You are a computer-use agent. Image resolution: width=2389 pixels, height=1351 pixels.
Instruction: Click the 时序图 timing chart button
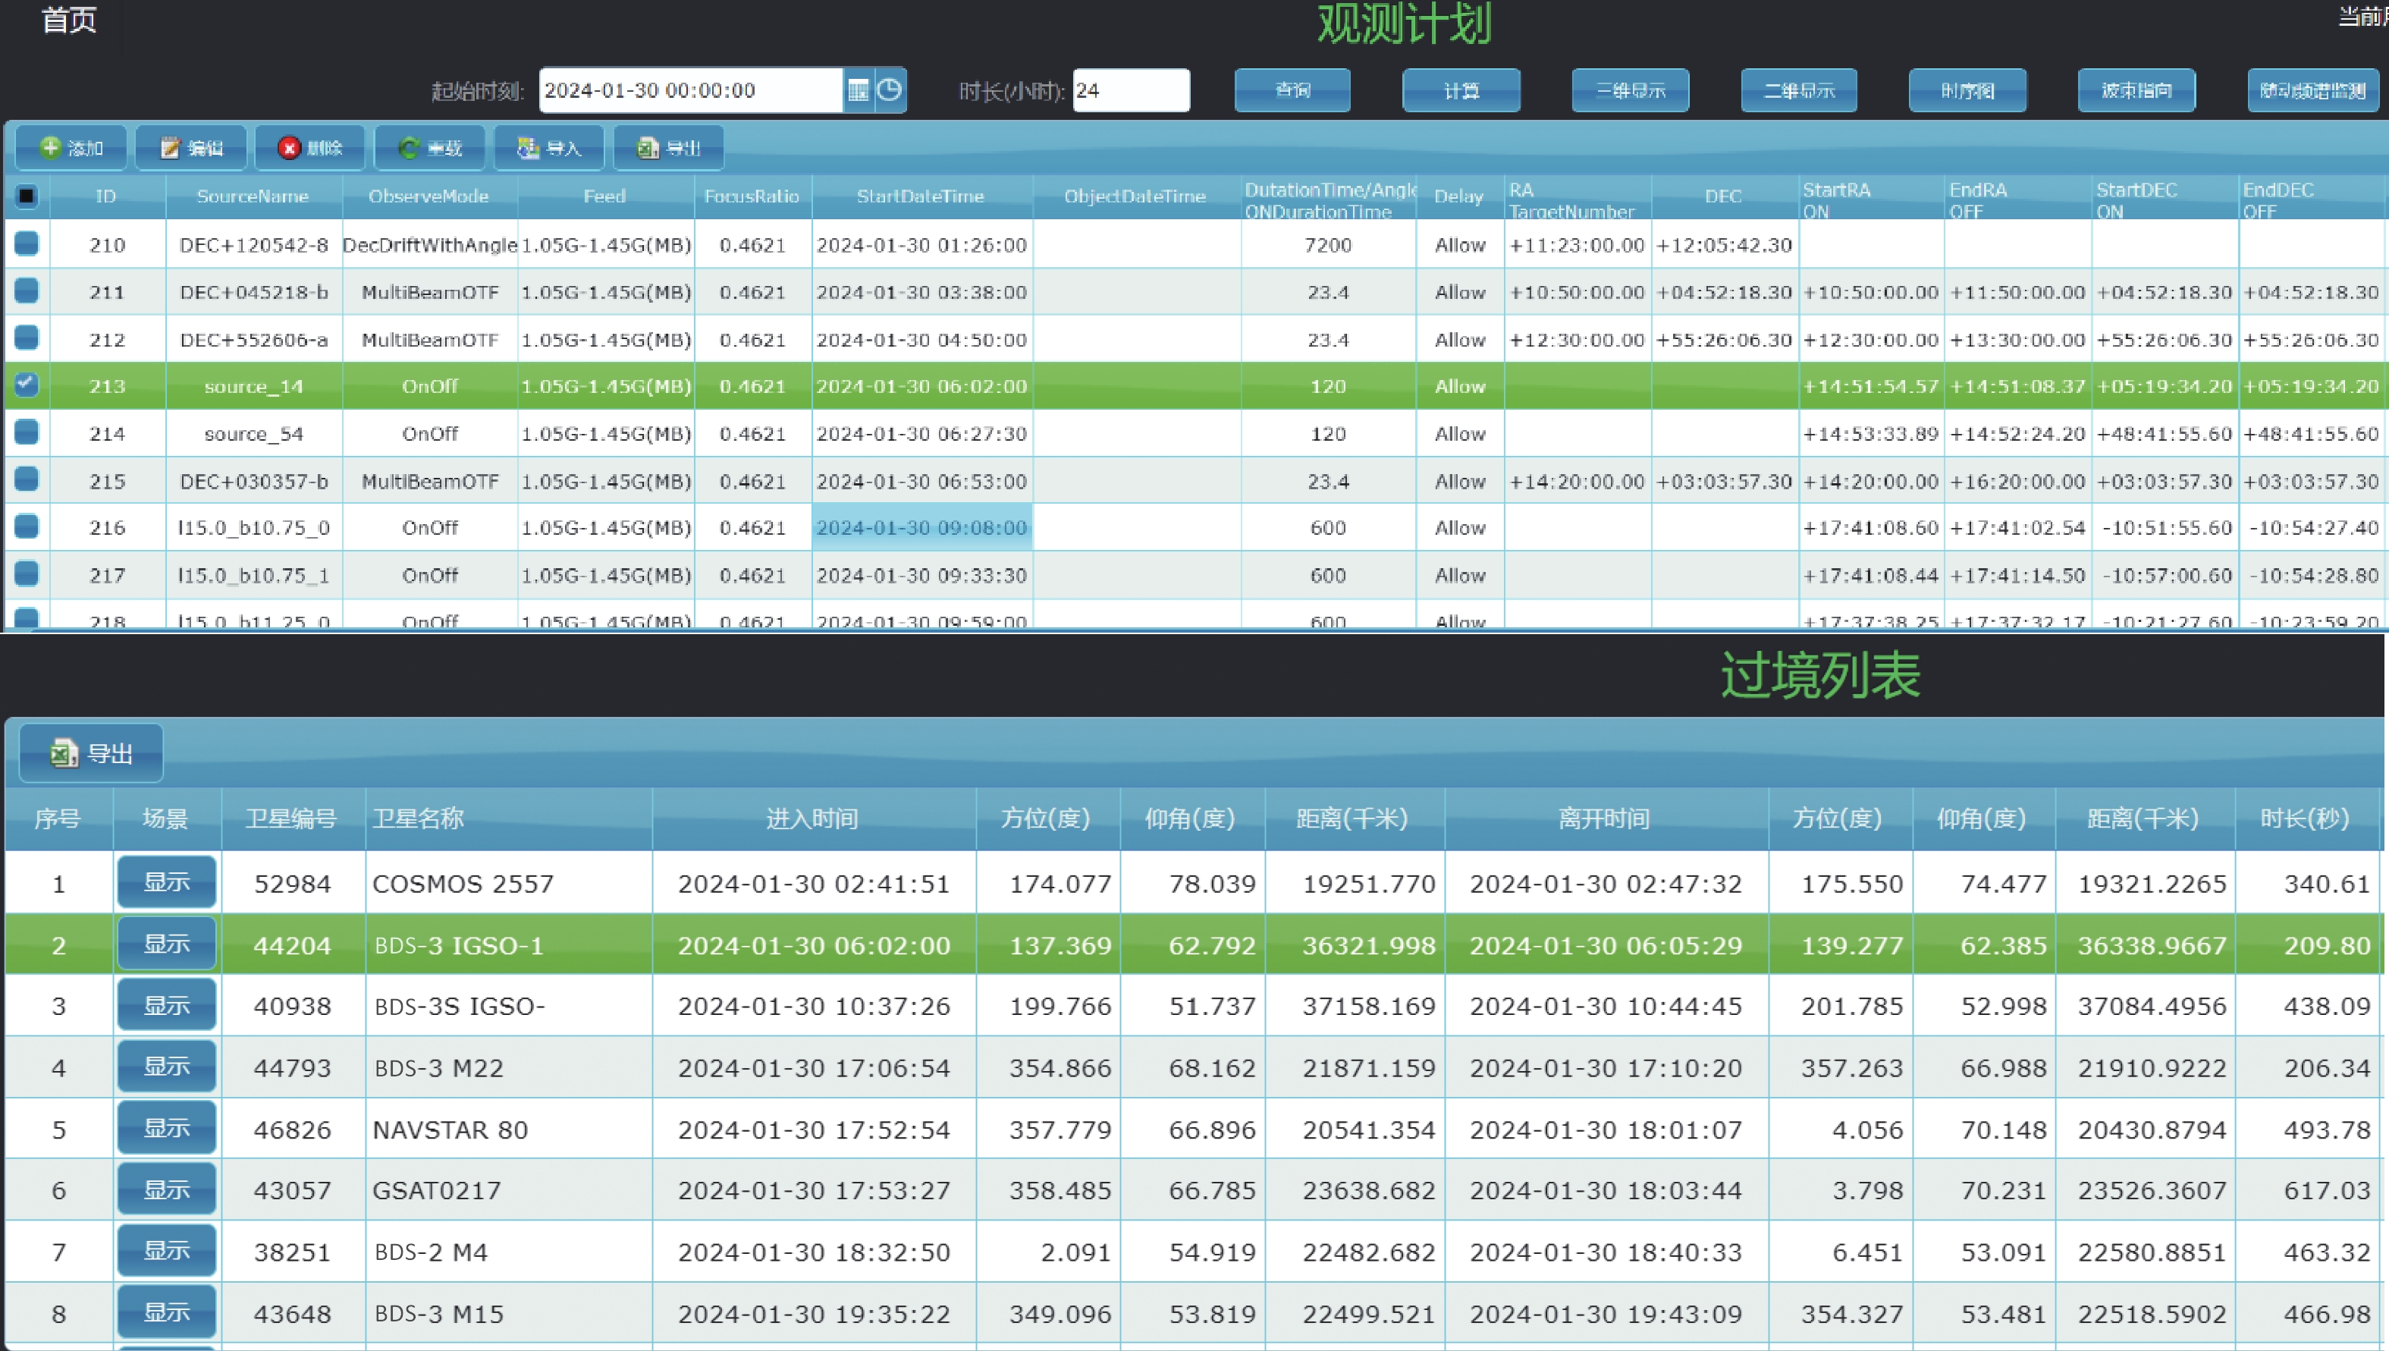[1967, 90]
